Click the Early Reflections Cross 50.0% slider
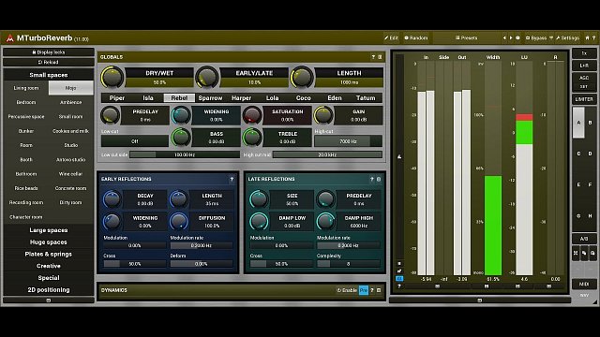600x337 pixels. [134, 264]
